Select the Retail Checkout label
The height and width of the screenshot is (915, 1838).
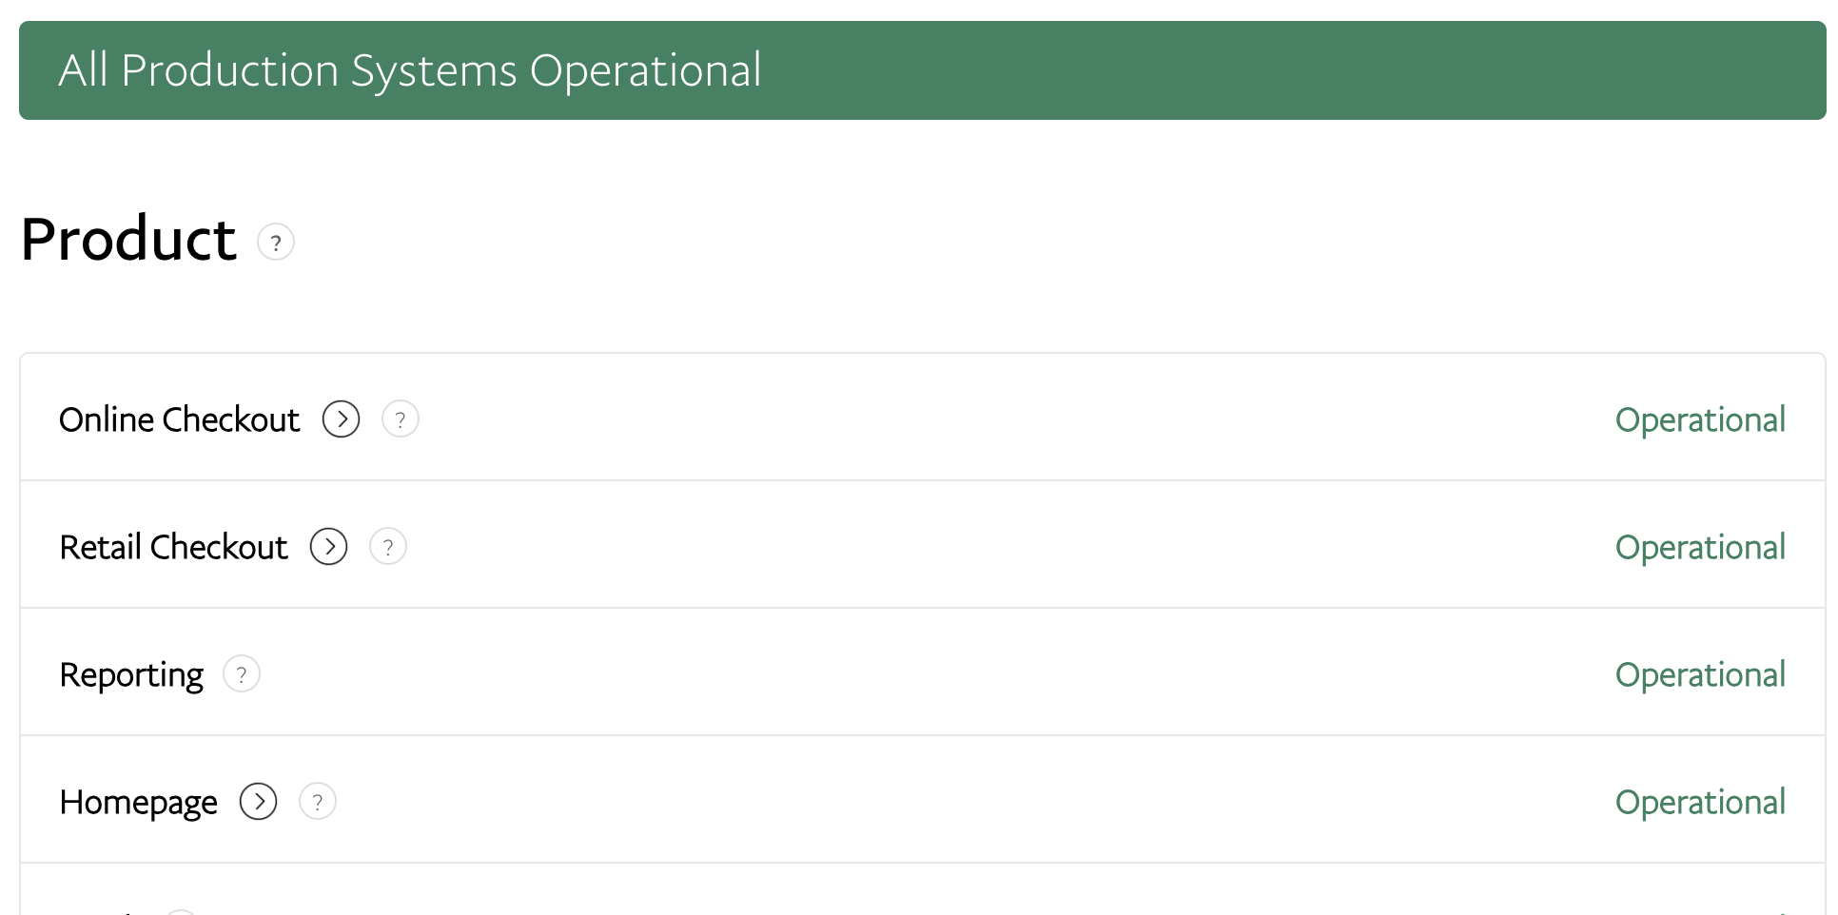[173, 547]
